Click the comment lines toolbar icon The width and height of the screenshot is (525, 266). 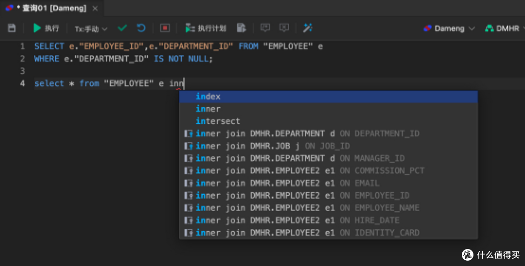tap(265, 28)
